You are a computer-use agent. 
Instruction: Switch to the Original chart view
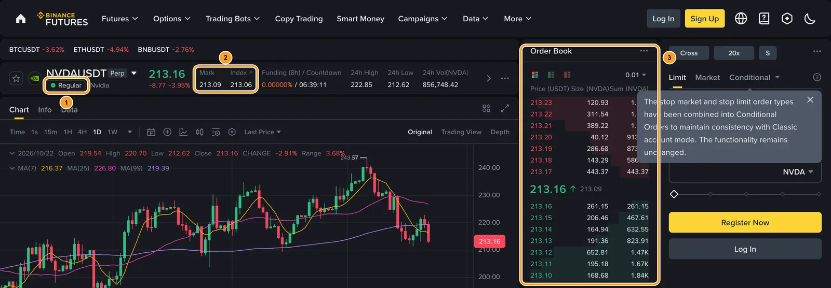420,132
